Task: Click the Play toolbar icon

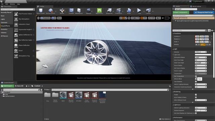Action: (139, 11)
